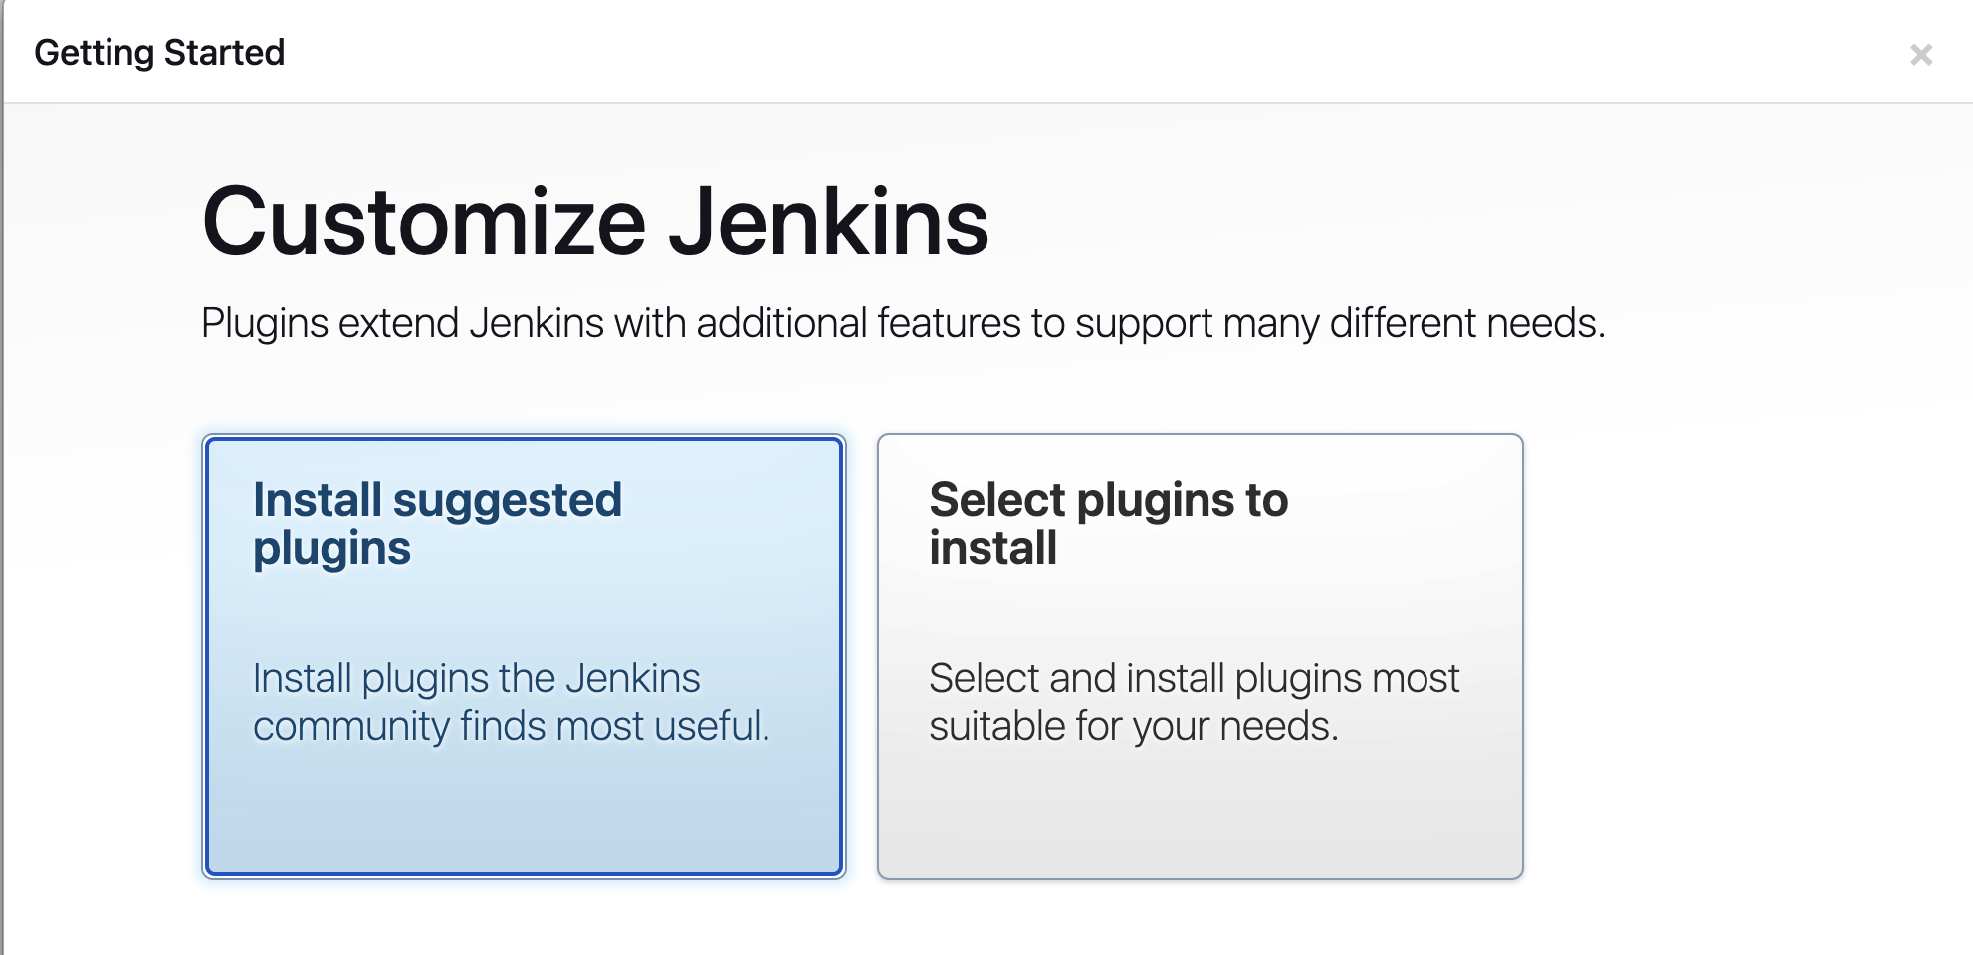Close the Getting Started dialog
This screenshot has height=955, width=1973.
(x=1920, y=55)
